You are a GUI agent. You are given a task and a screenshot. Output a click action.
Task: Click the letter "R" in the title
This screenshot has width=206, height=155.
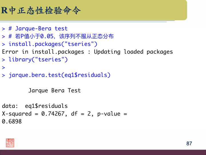[5, 11]
